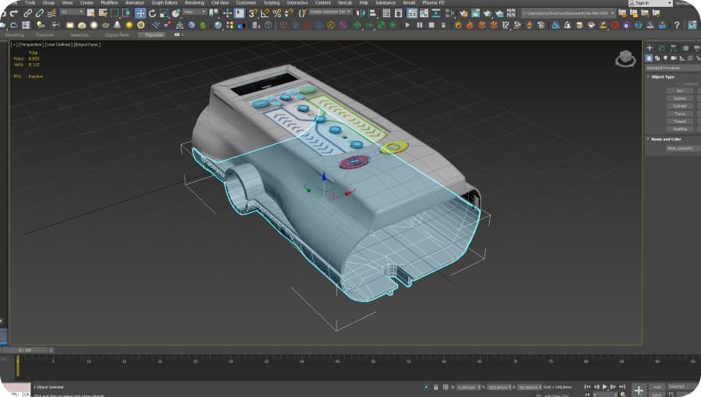Collapse the Object Type rollout
This screenshot has height=397, width=701.
[x=663, y=77]
